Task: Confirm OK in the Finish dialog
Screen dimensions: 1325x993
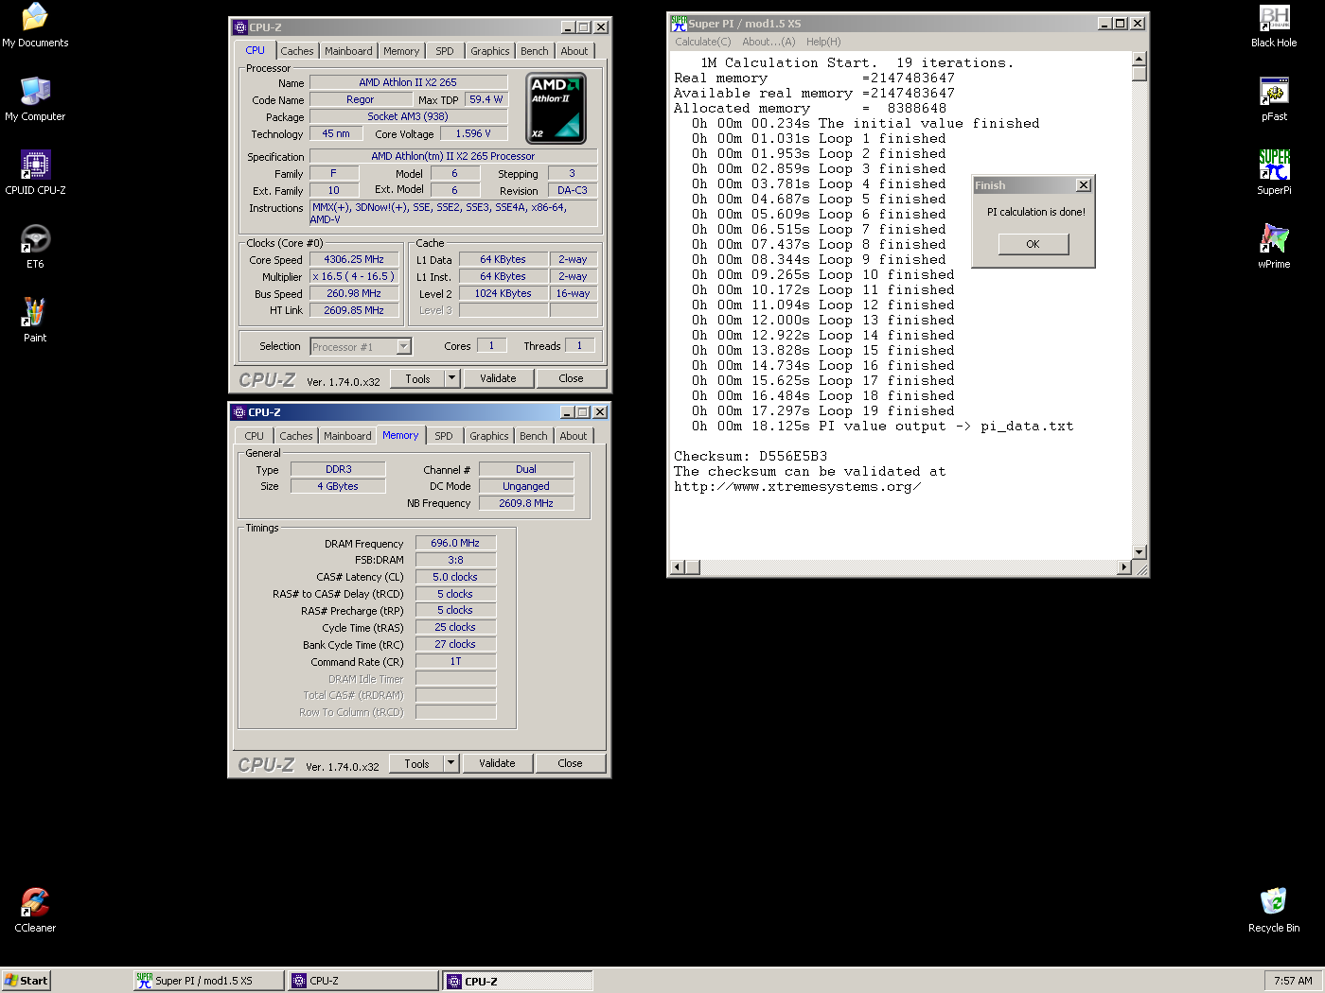Action: [x=1033, y=244]
